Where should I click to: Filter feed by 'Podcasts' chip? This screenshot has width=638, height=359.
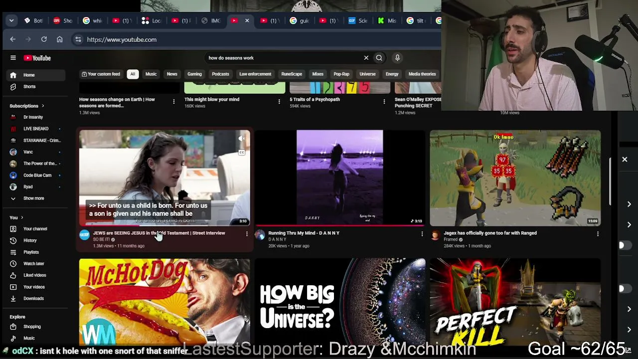[220, 74]
